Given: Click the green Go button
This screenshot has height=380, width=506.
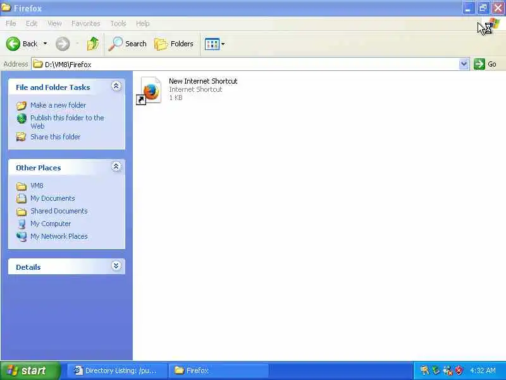Looking at the screenshot, I should 485,64.
